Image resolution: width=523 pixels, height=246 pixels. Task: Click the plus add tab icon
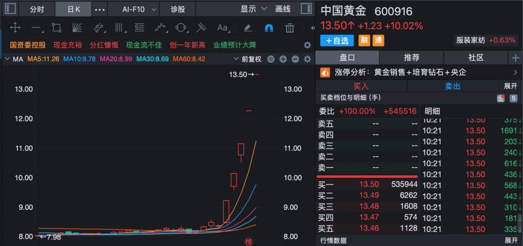516,58
